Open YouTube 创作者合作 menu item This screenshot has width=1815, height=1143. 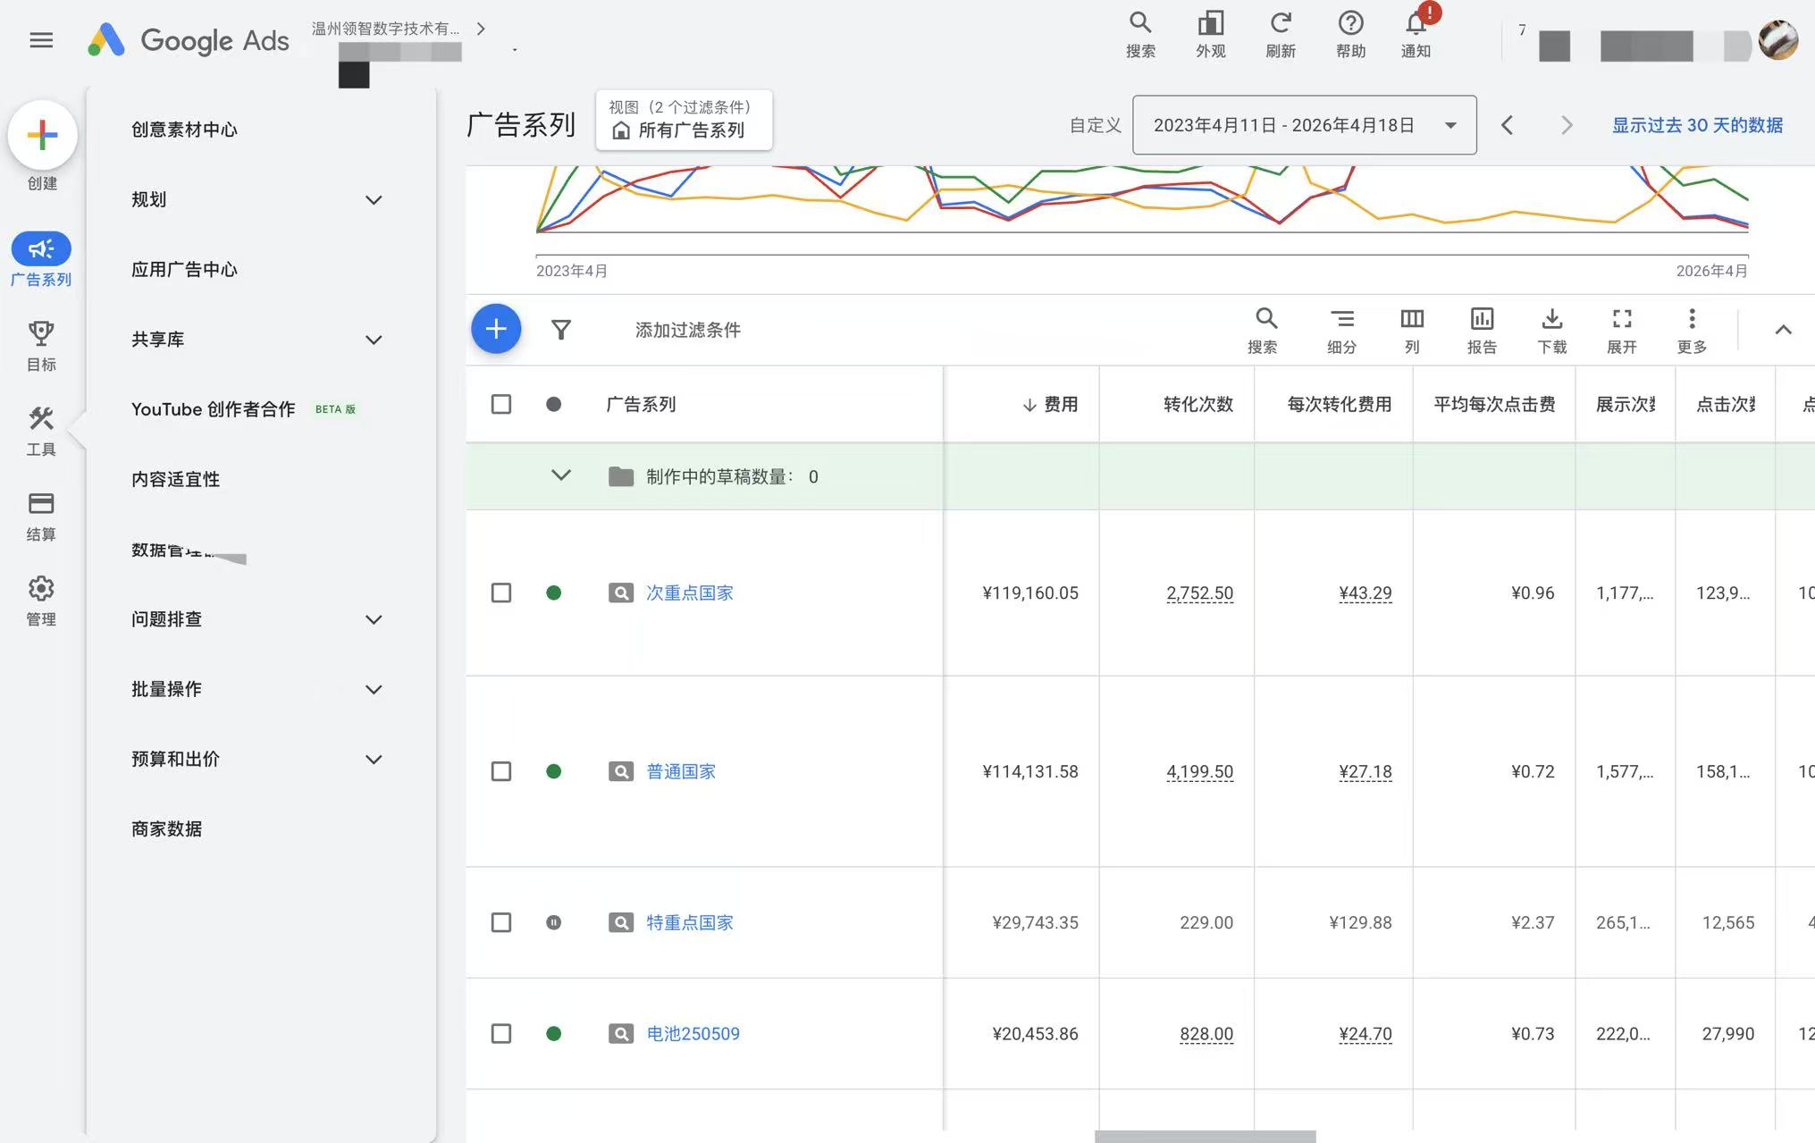coord(213,409)
